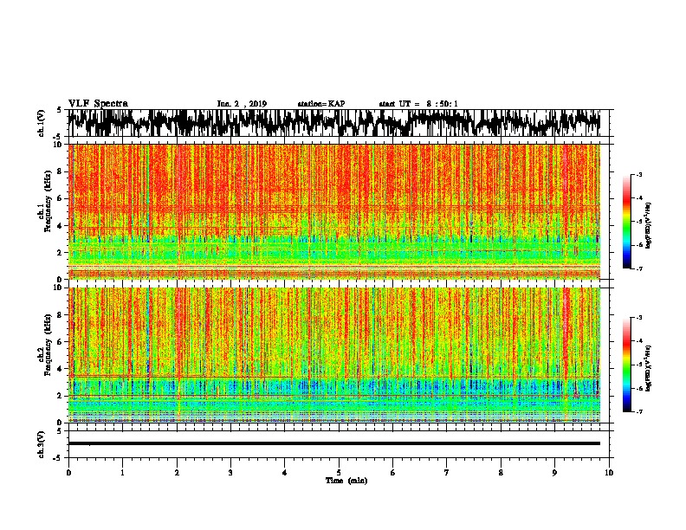Screen dimensions: 686x530
Task: Click the "-3" label on ch.2 colorbar
Action: tap(639, 318)
